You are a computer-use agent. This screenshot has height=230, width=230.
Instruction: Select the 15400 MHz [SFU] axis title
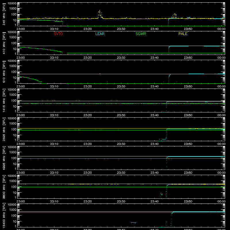(4, 215)
